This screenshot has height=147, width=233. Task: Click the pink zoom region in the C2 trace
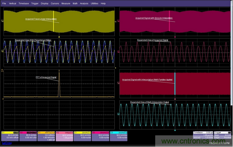point(169,21)
